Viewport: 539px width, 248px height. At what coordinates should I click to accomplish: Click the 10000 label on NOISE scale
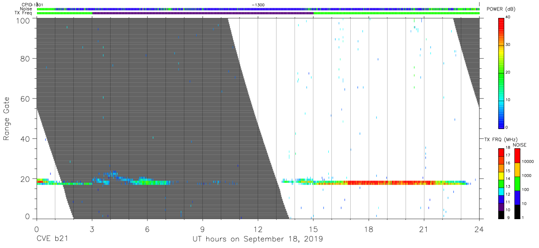[528, 161]
